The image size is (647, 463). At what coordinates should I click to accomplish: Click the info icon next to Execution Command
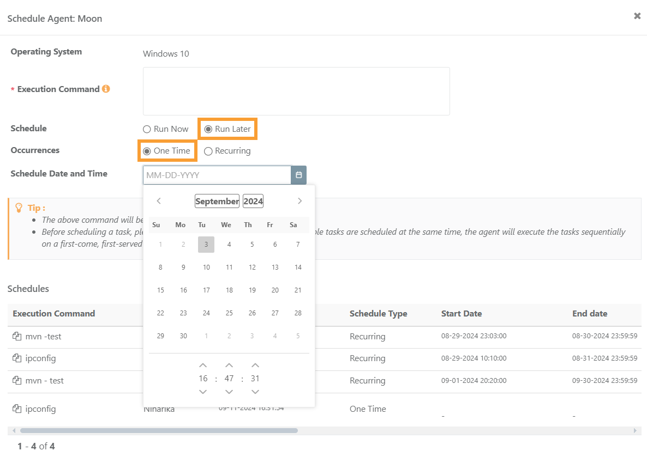[x=107, y=88]
